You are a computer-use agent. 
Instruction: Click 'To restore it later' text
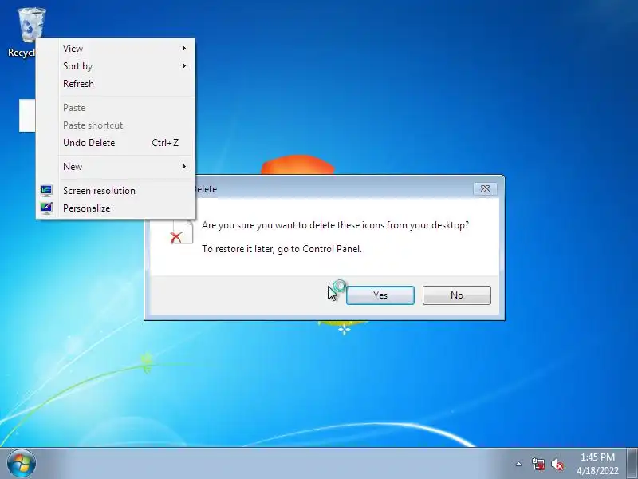[x=282, y=249]
